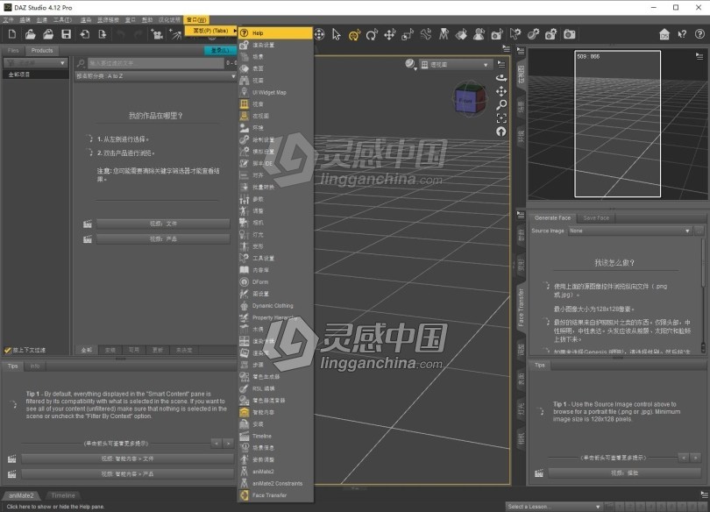Choose RSL editor entry in panes submenu

275,388
